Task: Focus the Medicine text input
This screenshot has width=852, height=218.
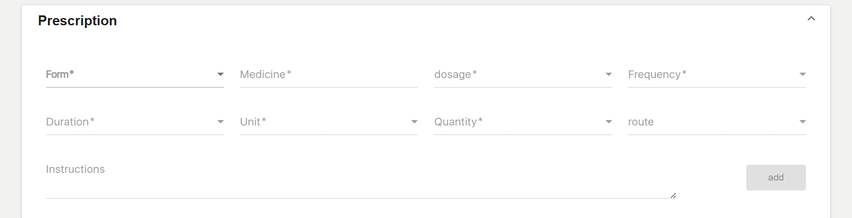Action: [329, 75]
